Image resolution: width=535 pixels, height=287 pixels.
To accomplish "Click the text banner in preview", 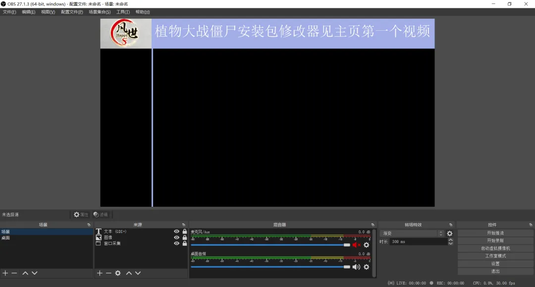I will (293, 33).
